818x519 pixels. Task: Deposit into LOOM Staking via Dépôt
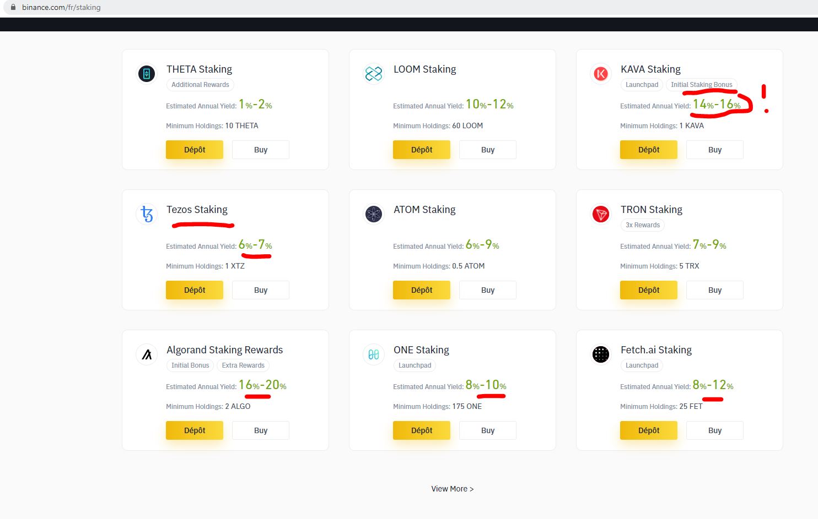422,150
